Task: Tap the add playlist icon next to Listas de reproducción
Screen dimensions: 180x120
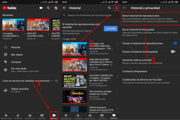Action: point(56,81)
